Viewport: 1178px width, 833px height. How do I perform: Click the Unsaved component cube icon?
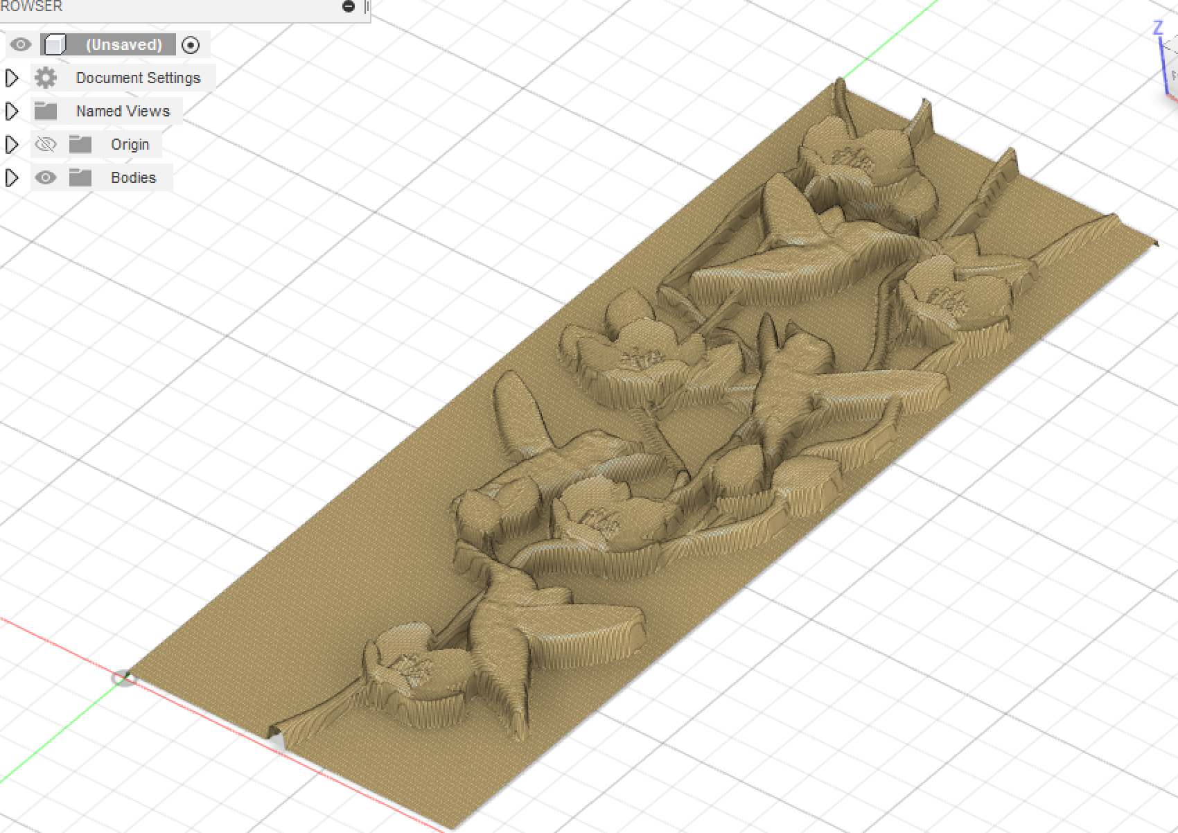coord(55,45)
